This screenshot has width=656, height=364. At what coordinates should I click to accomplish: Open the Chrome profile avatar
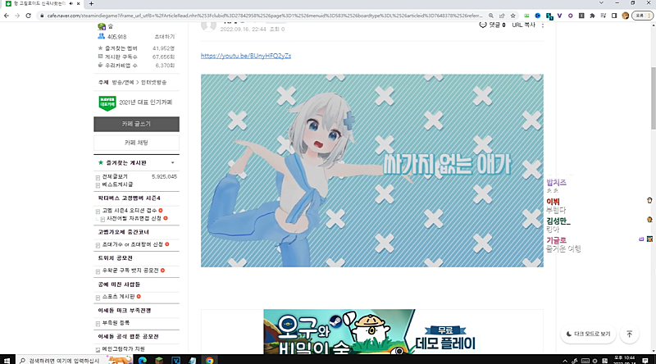[x=626, y=16]
